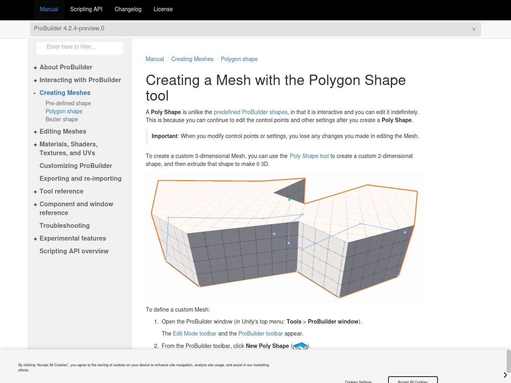
Task: Collapse the Creating Meshes section
Action: (35, 93)
